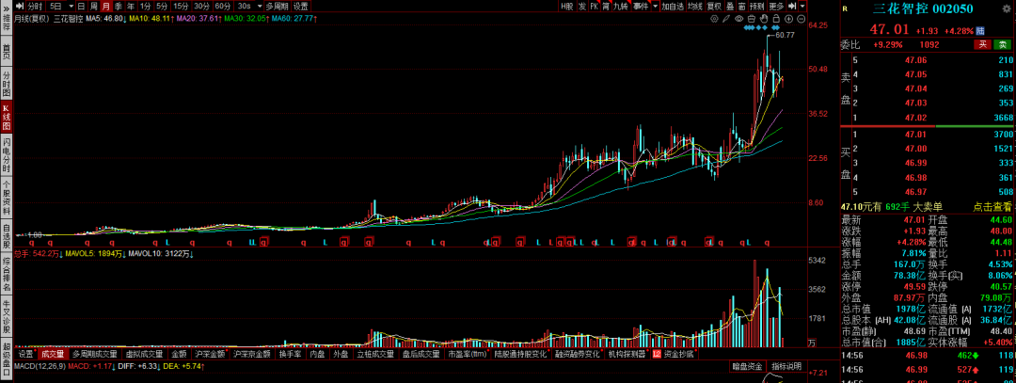Image resolution: width=1016 pixels, height=383 pixels.
Task: Open 首页 in left sidebar
Action: pyautogui.click(x=6, y=53)
